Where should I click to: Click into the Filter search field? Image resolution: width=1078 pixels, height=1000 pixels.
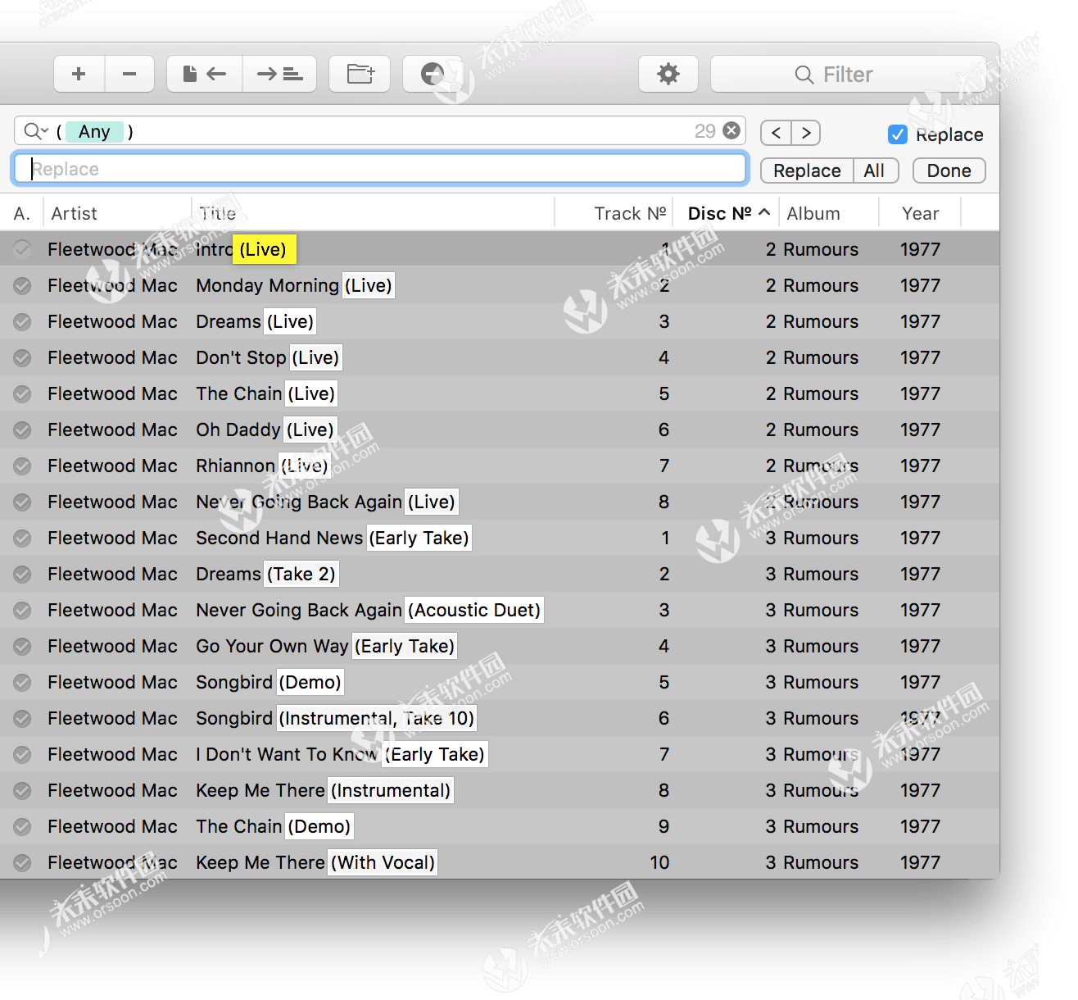click(x=848, y=75)
